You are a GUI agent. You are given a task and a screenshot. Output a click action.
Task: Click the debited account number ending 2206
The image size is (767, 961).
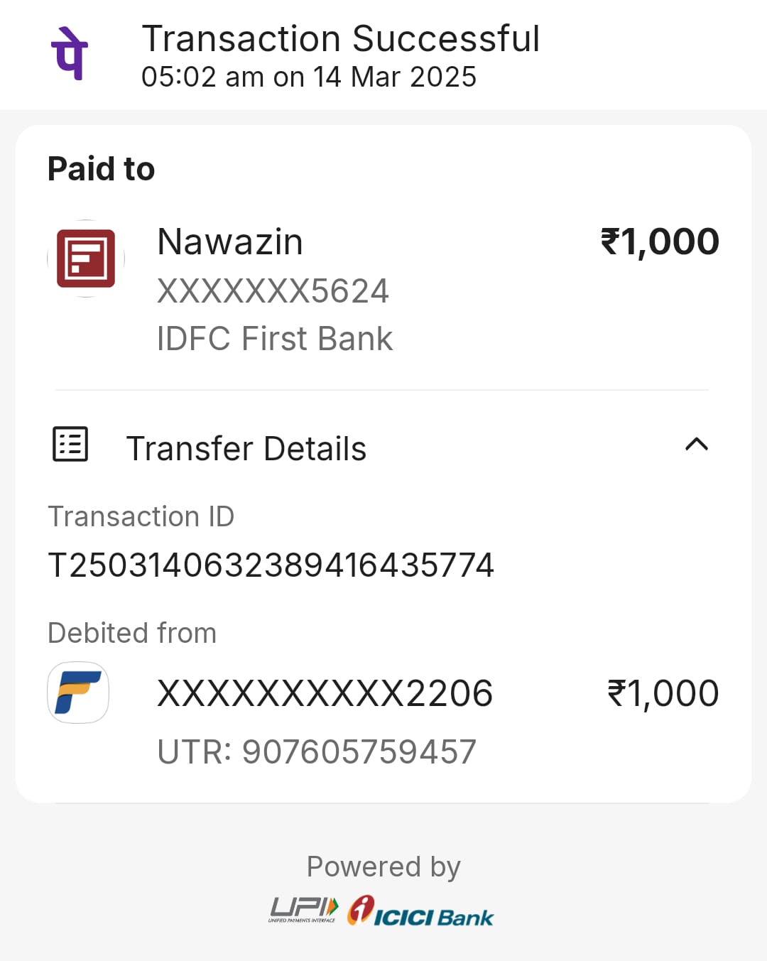click(325, 694)
